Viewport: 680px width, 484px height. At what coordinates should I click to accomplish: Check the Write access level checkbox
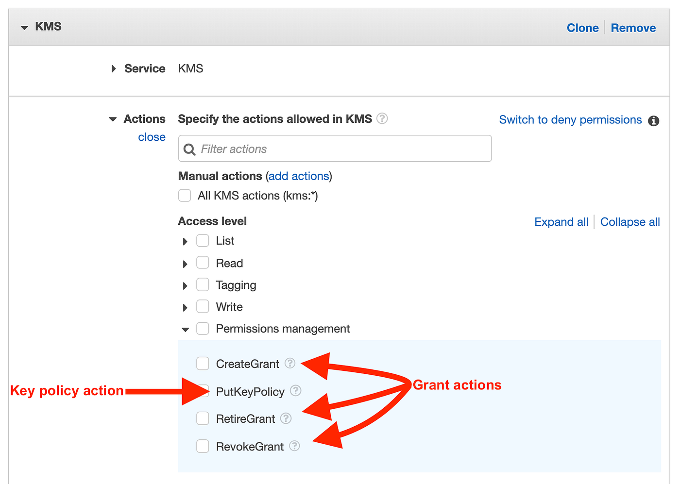click(203, 306)
